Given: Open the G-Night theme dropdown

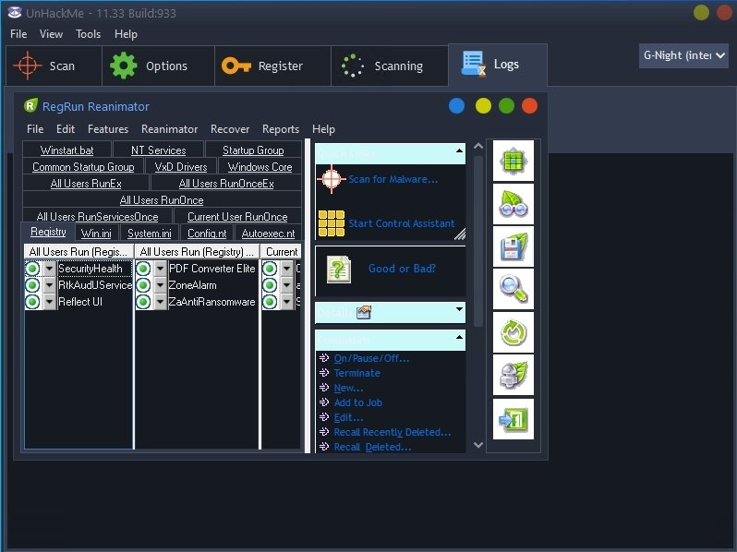Looking at the screenshot, I should pyautogui.click(x=683, y=55).
